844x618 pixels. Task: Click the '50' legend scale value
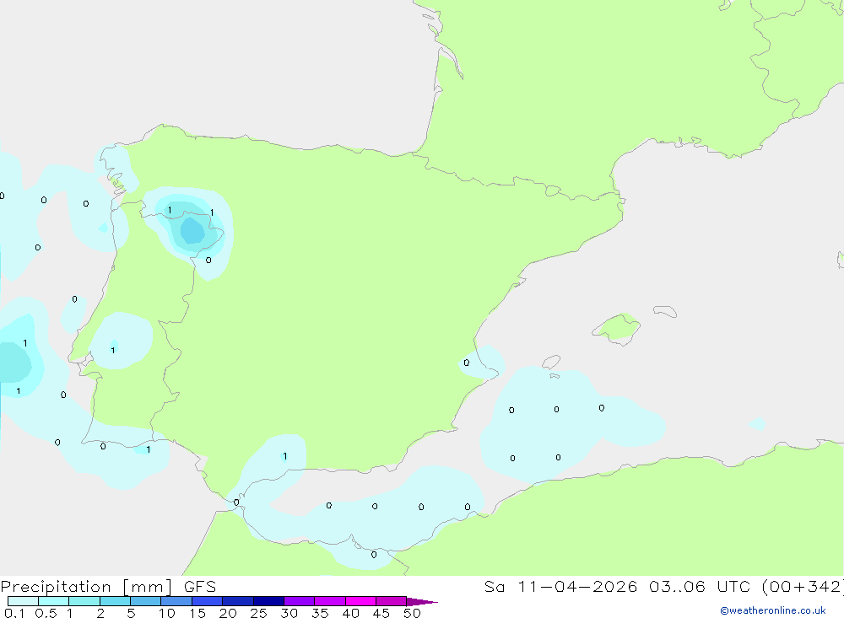pyautogui.click(x=413, y=613)
